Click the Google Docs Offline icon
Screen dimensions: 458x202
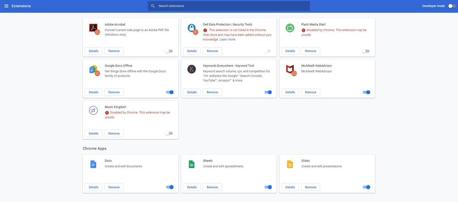(x=94, y=70)
